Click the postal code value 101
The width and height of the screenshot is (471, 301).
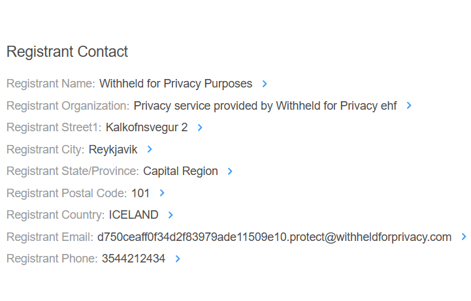click(140, 193)
